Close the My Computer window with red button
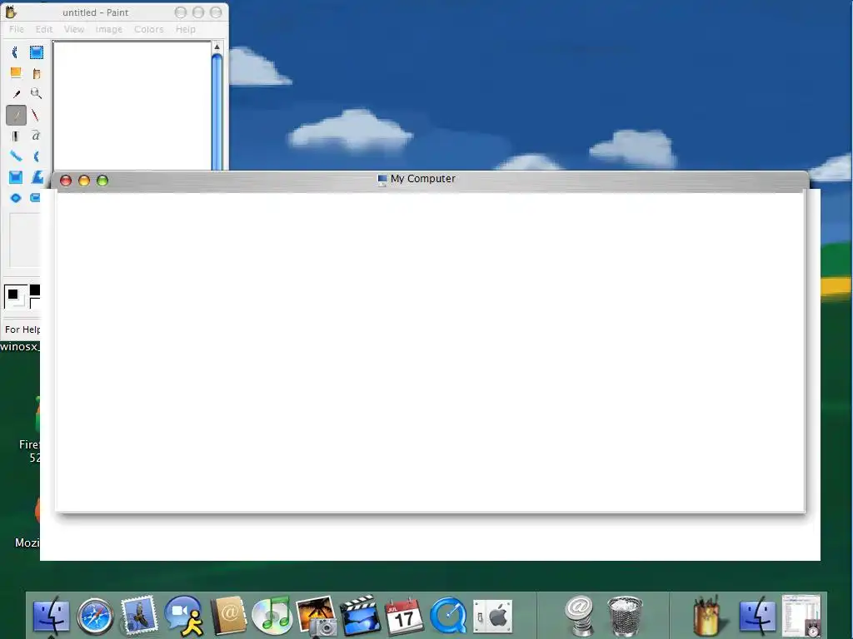Screen dimensions: 853x639 [x=66, y=181]
